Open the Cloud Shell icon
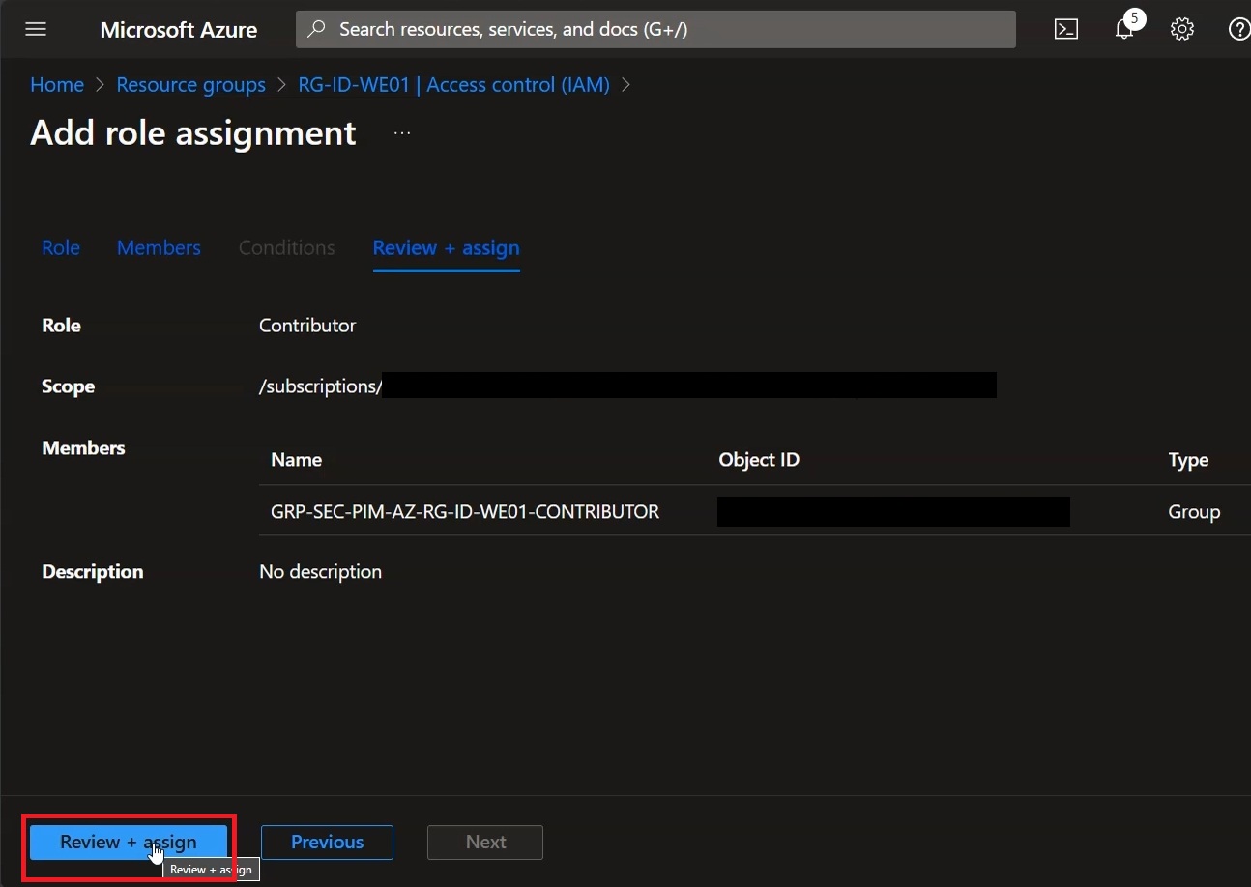 (1065, 29)
